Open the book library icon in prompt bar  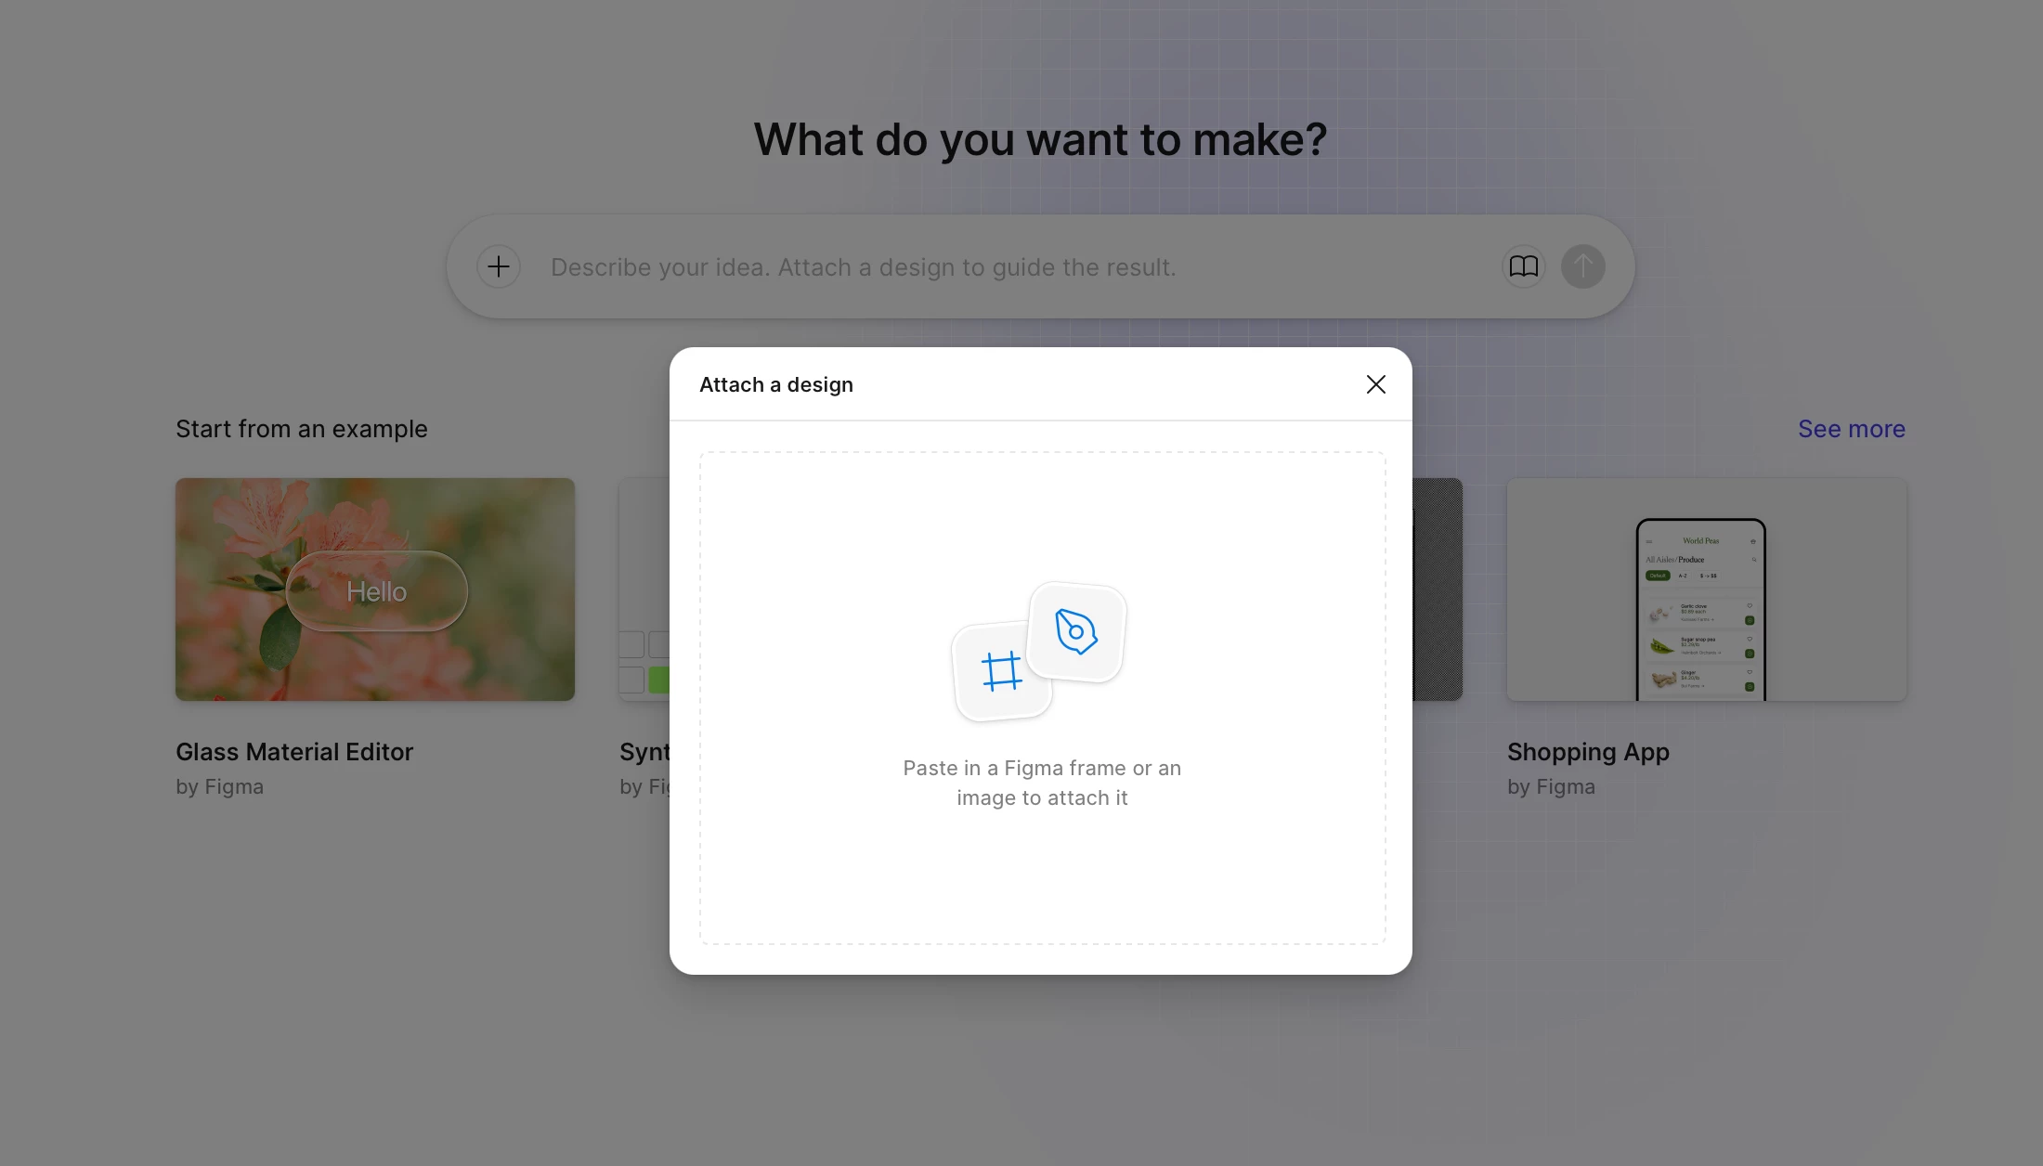1523,267
